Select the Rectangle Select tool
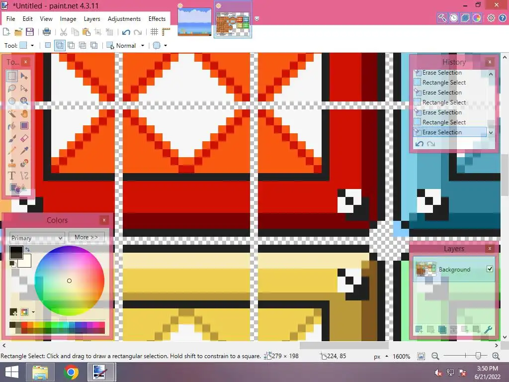This screenshot has width=509, height=382. click(x=12, y=76)
